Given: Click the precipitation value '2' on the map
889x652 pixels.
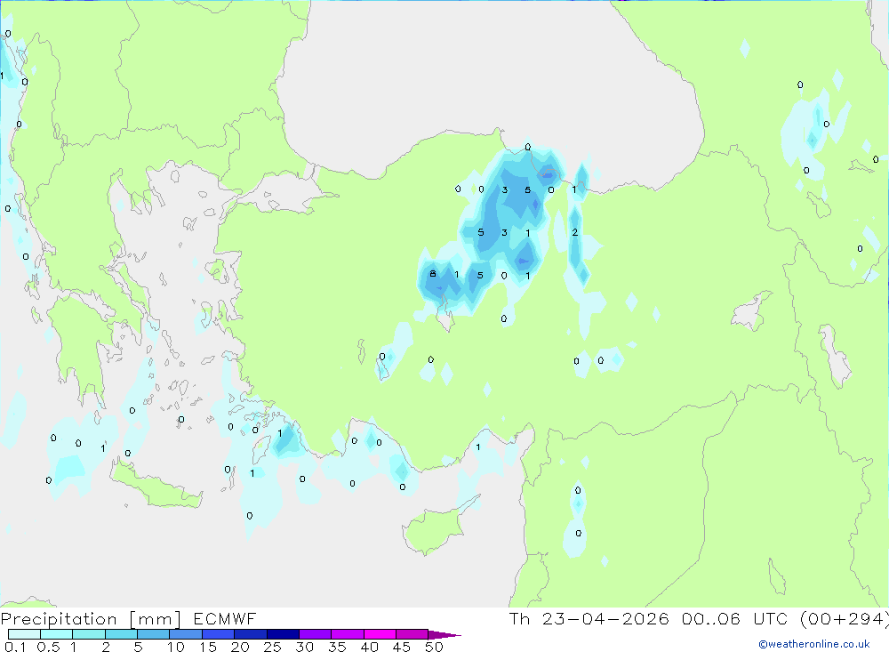Looking at the screenshot, I should tap(575, 232).
